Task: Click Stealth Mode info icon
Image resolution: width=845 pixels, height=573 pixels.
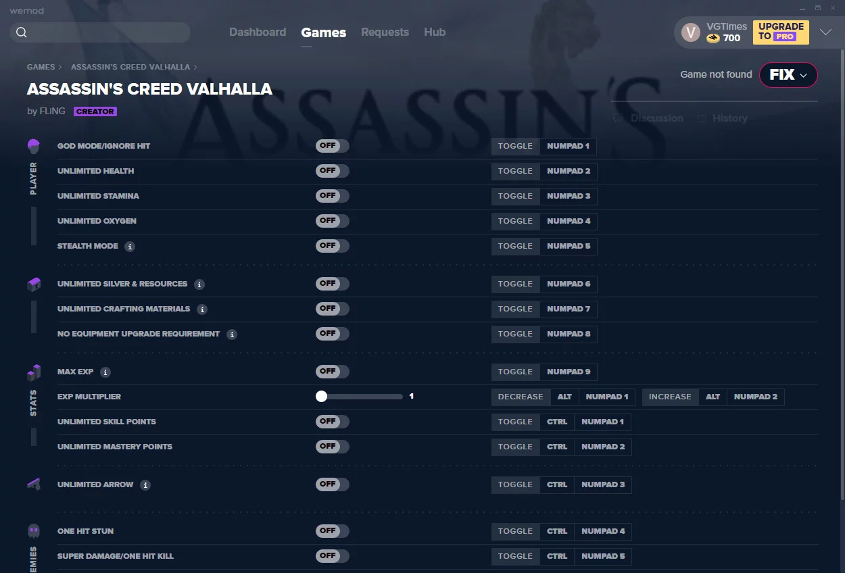Action: pyautogui.click(x=130, y=247)
